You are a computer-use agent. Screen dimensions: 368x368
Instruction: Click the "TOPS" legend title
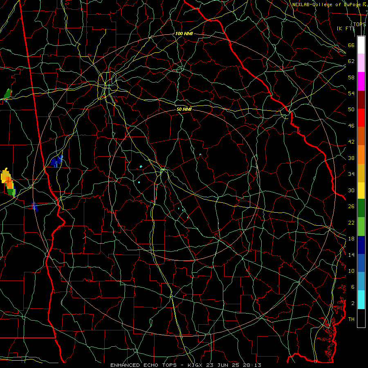click(x=359, y=24)
